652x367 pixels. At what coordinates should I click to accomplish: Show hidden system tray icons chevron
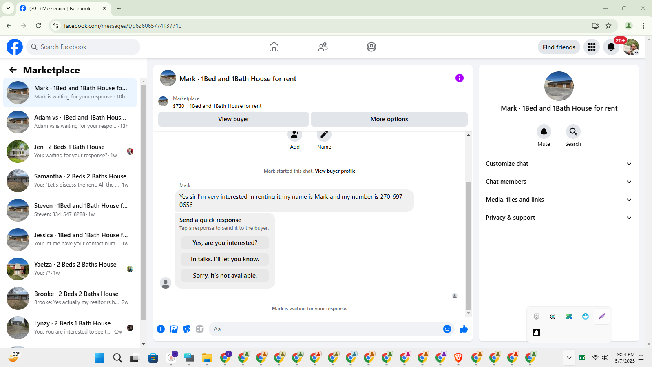pyautogui.click(x=569, y=358)
